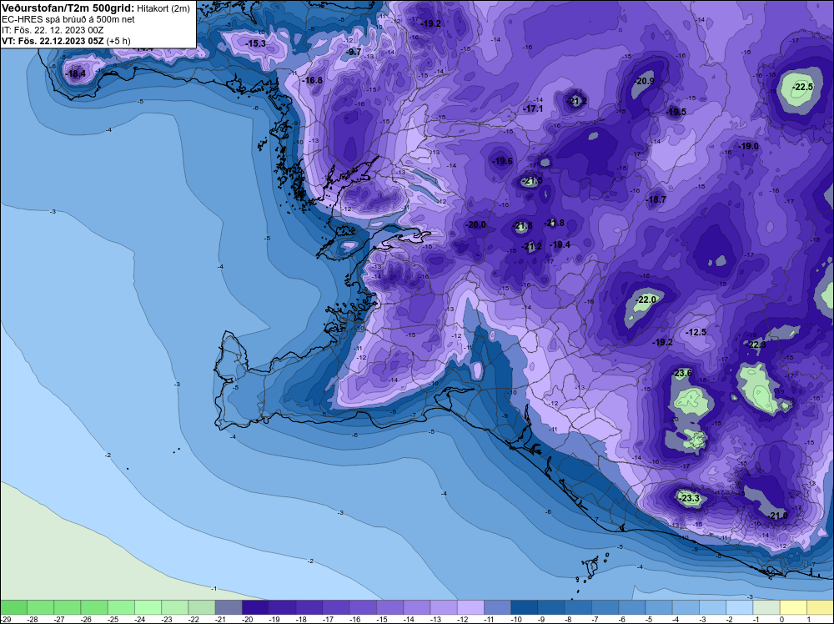Select the pale green legend swatch labeled -1
The height and width of the screenshot is (624, 834).
[766, 607]
